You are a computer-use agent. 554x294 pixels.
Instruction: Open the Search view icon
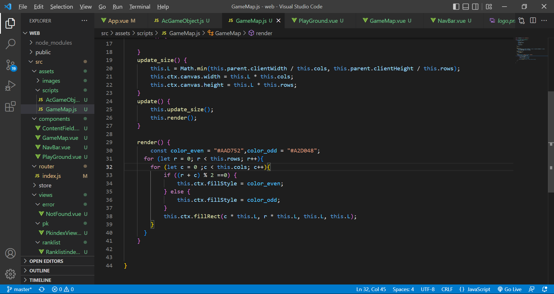[x=10, y=44]
